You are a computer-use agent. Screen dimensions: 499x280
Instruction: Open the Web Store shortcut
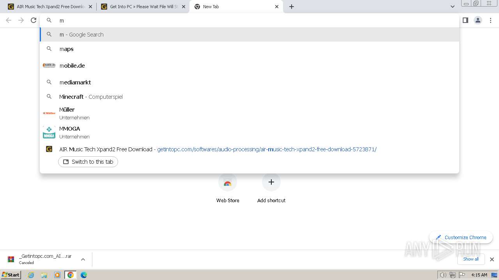228,189
